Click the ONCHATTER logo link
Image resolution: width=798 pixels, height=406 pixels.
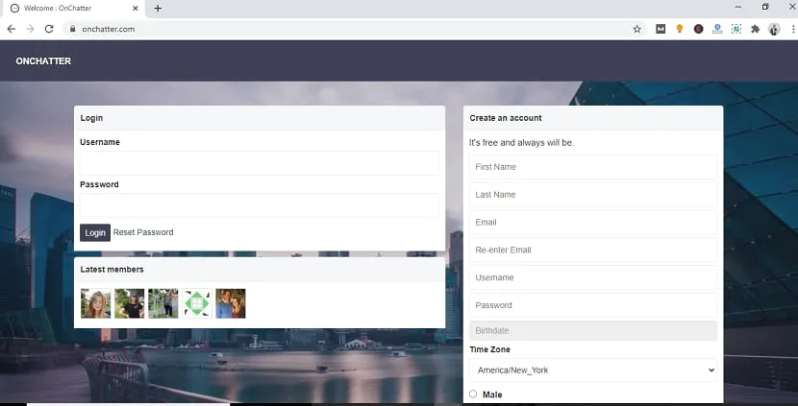click(43, 61)
